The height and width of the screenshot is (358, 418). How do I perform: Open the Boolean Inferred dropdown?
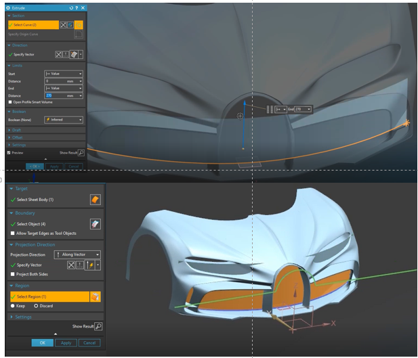[x=64, y=120]
